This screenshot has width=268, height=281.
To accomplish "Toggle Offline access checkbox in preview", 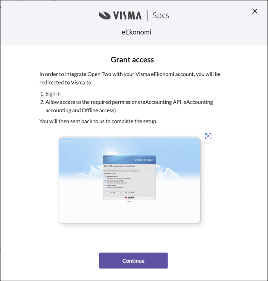I will click(x=105, y=186).
